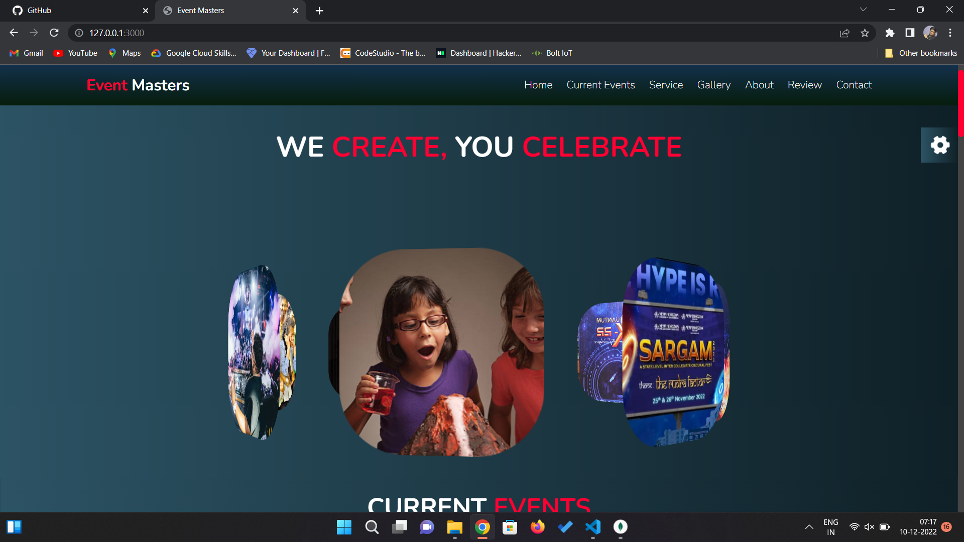Show hidden system tray icons
Viewport: 964px width, 542px height.
(x=809, y=527)
